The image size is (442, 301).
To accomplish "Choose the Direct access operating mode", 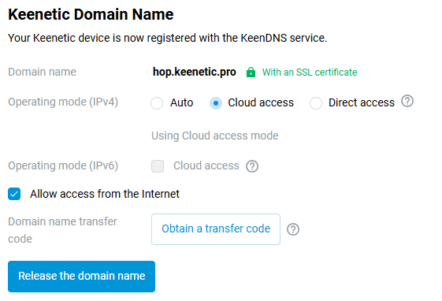I will click(x=316, y=103).
